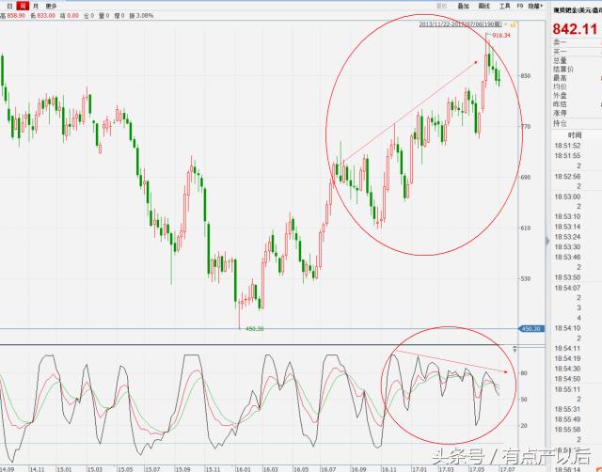Open the 画线 drawing tool
This screenshot has height=472, width=602.
[x=484, y=6]
